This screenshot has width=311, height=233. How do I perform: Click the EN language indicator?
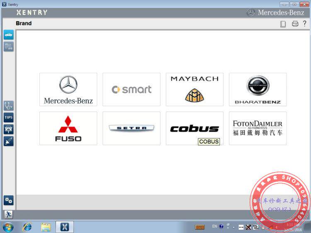click(214, 226)
